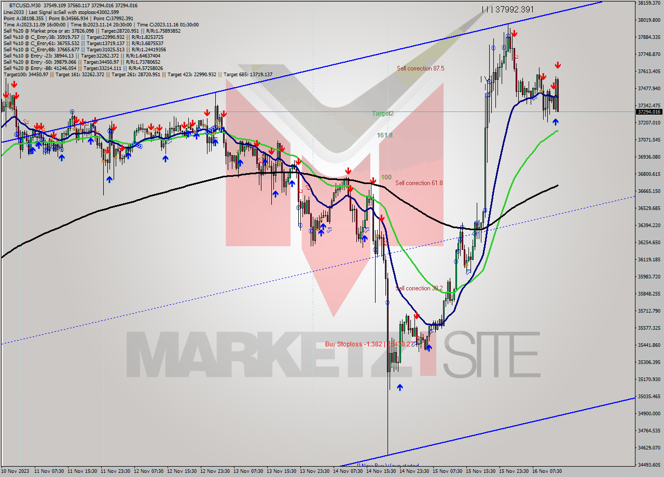This screenshot has height=477, width=664.
Task: Select the 38159.370 price axis value
Action: coord(649,3)
